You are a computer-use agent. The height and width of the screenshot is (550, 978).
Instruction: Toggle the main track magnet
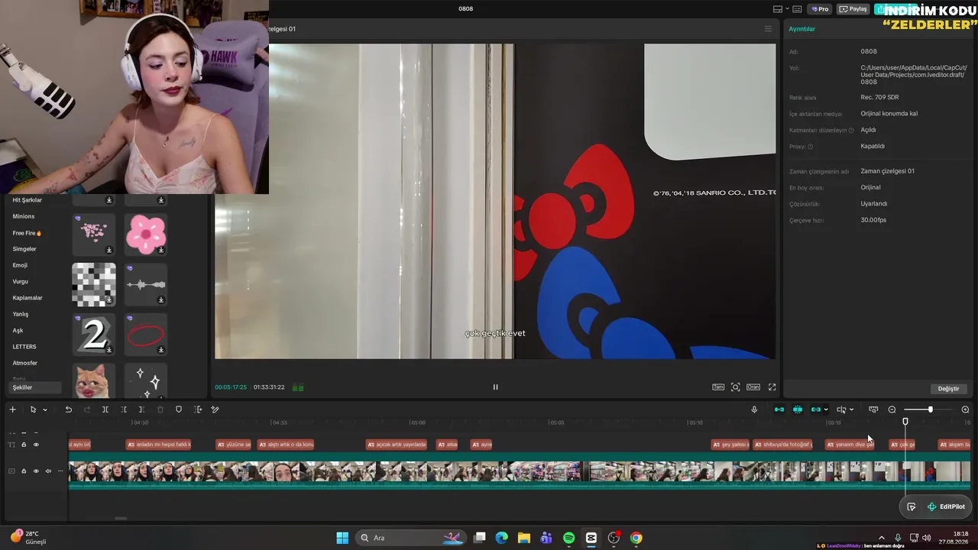[779, 409]
